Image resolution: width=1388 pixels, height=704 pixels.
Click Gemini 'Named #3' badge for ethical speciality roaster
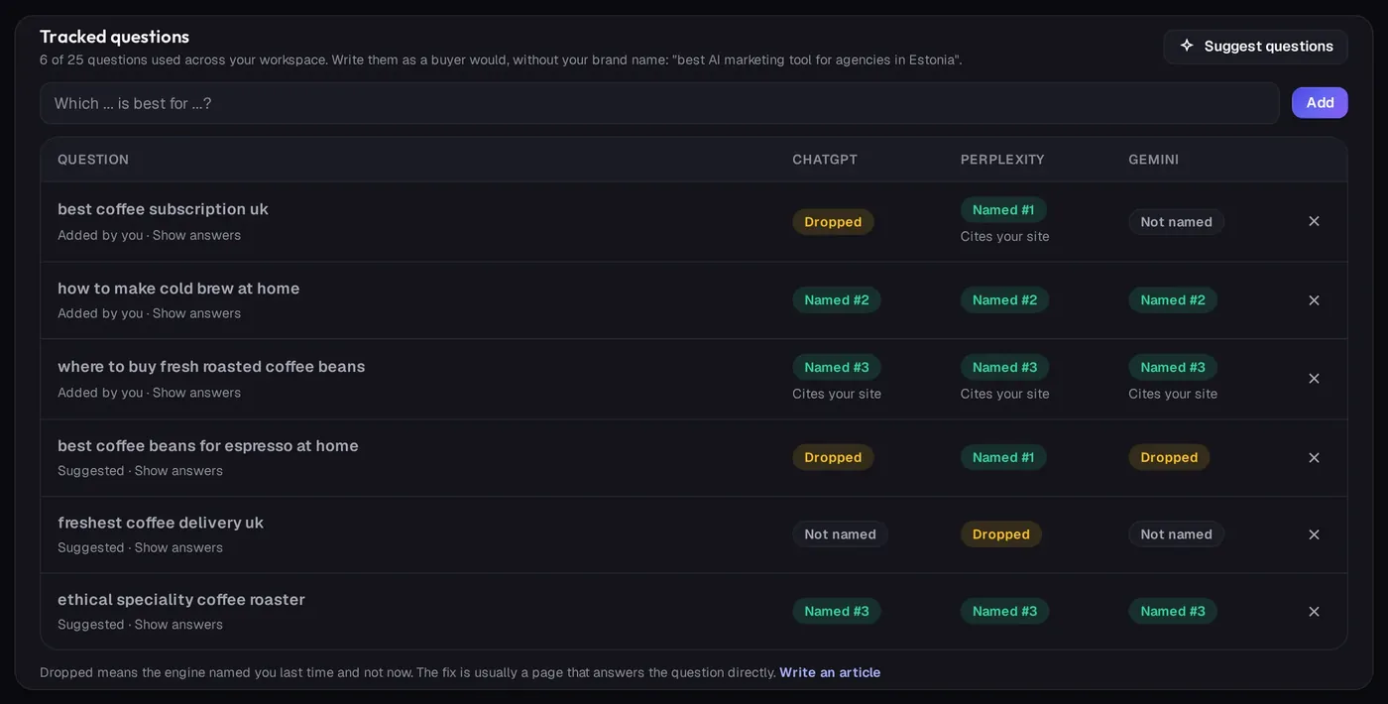[1173, 612]
